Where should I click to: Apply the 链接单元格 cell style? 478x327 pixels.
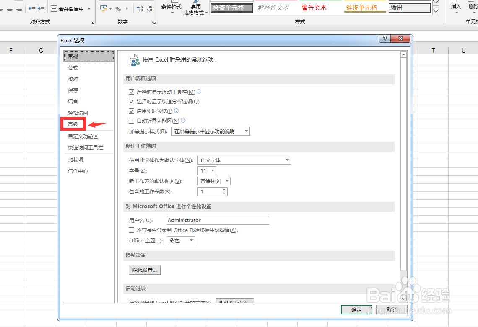point(365,8)
